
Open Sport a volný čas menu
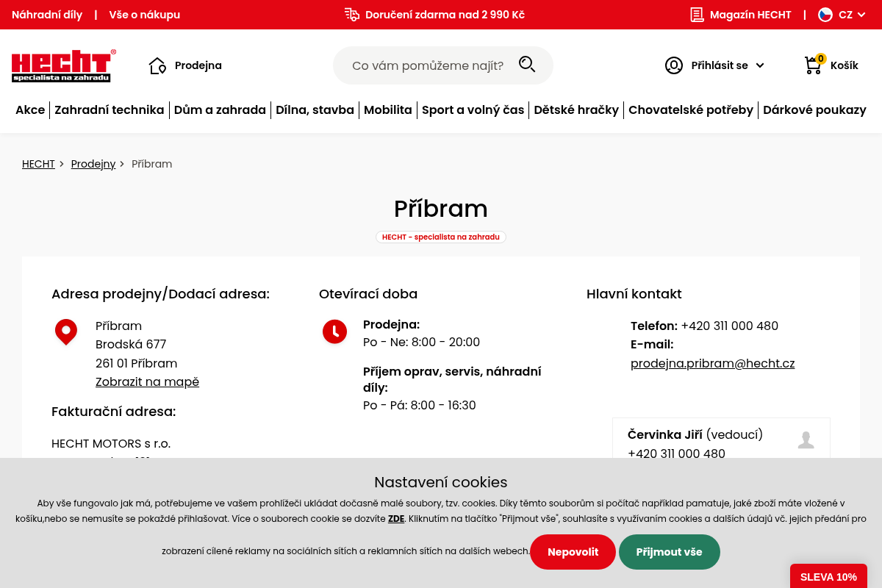click(x=473, y=110)
